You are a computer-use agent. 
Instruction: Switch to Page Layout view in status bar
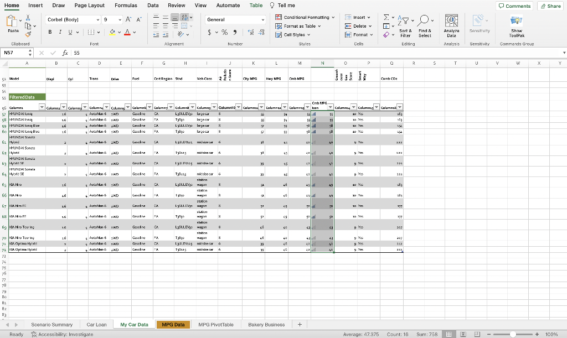(x=463, y=334)
